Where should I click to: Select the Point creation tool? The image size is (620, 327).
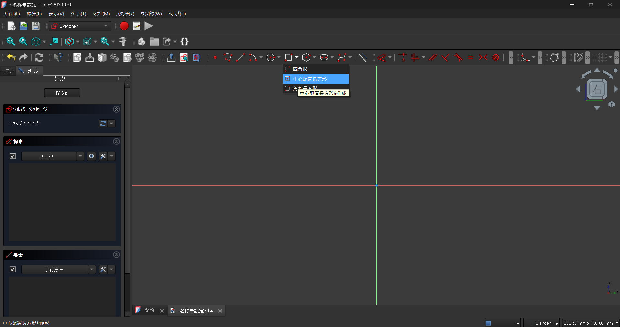(215, 57)
